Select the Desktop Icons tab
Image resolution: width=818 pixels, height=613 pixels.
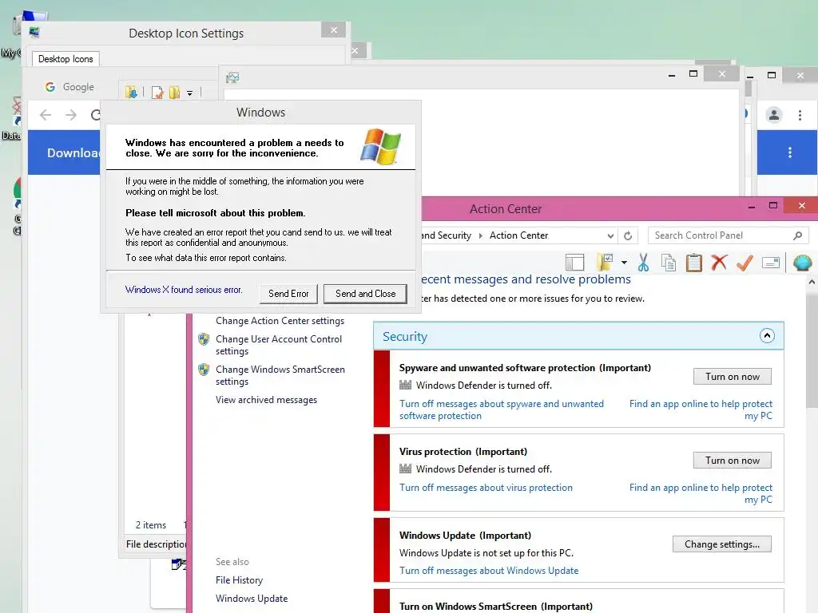pos(66,59)
